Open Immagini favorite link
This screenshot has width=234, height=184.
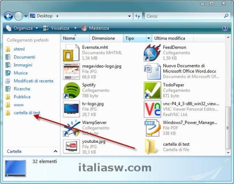tap(23, 65)
